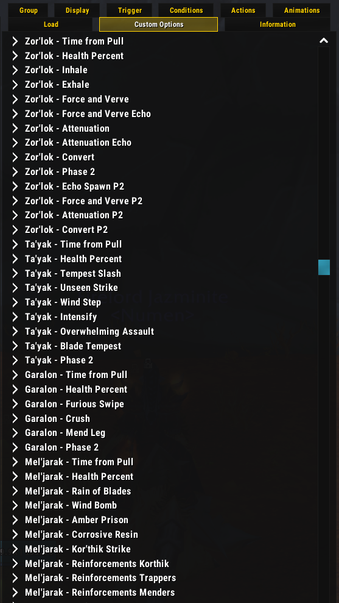This screenshot has width=339, height=603.
Task: Click the blue scrollbar thumb
Action: click(x=324, y=267)
